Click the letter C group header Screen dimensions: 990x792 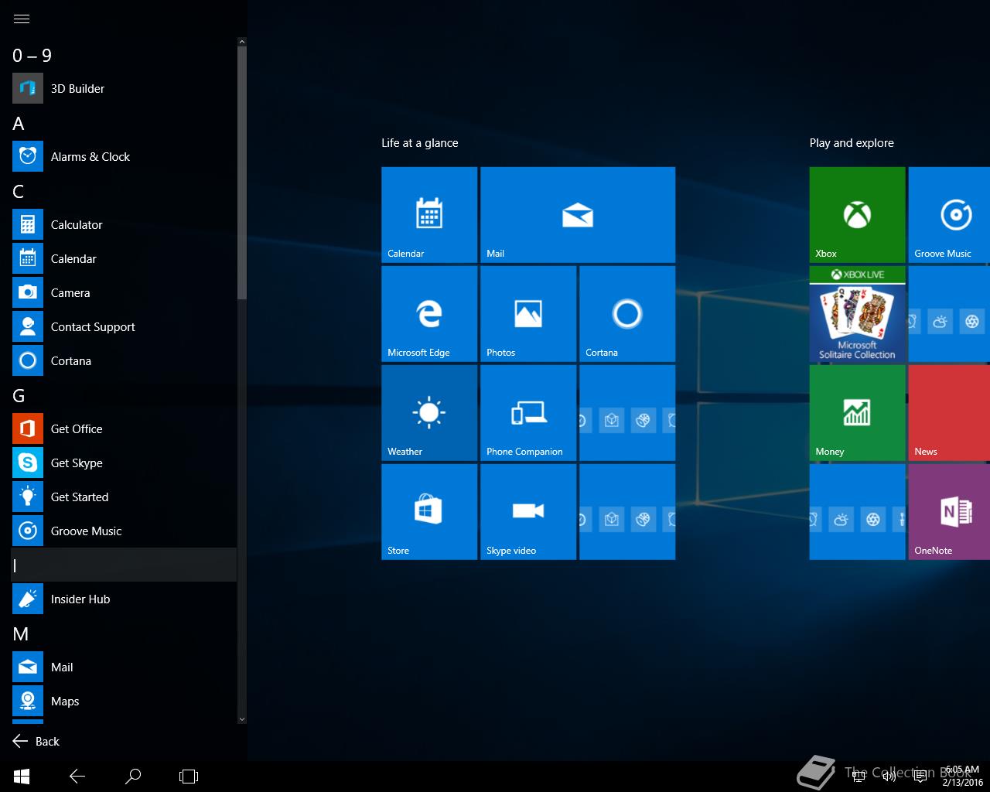pyautogui.click(x=19, y=192)
